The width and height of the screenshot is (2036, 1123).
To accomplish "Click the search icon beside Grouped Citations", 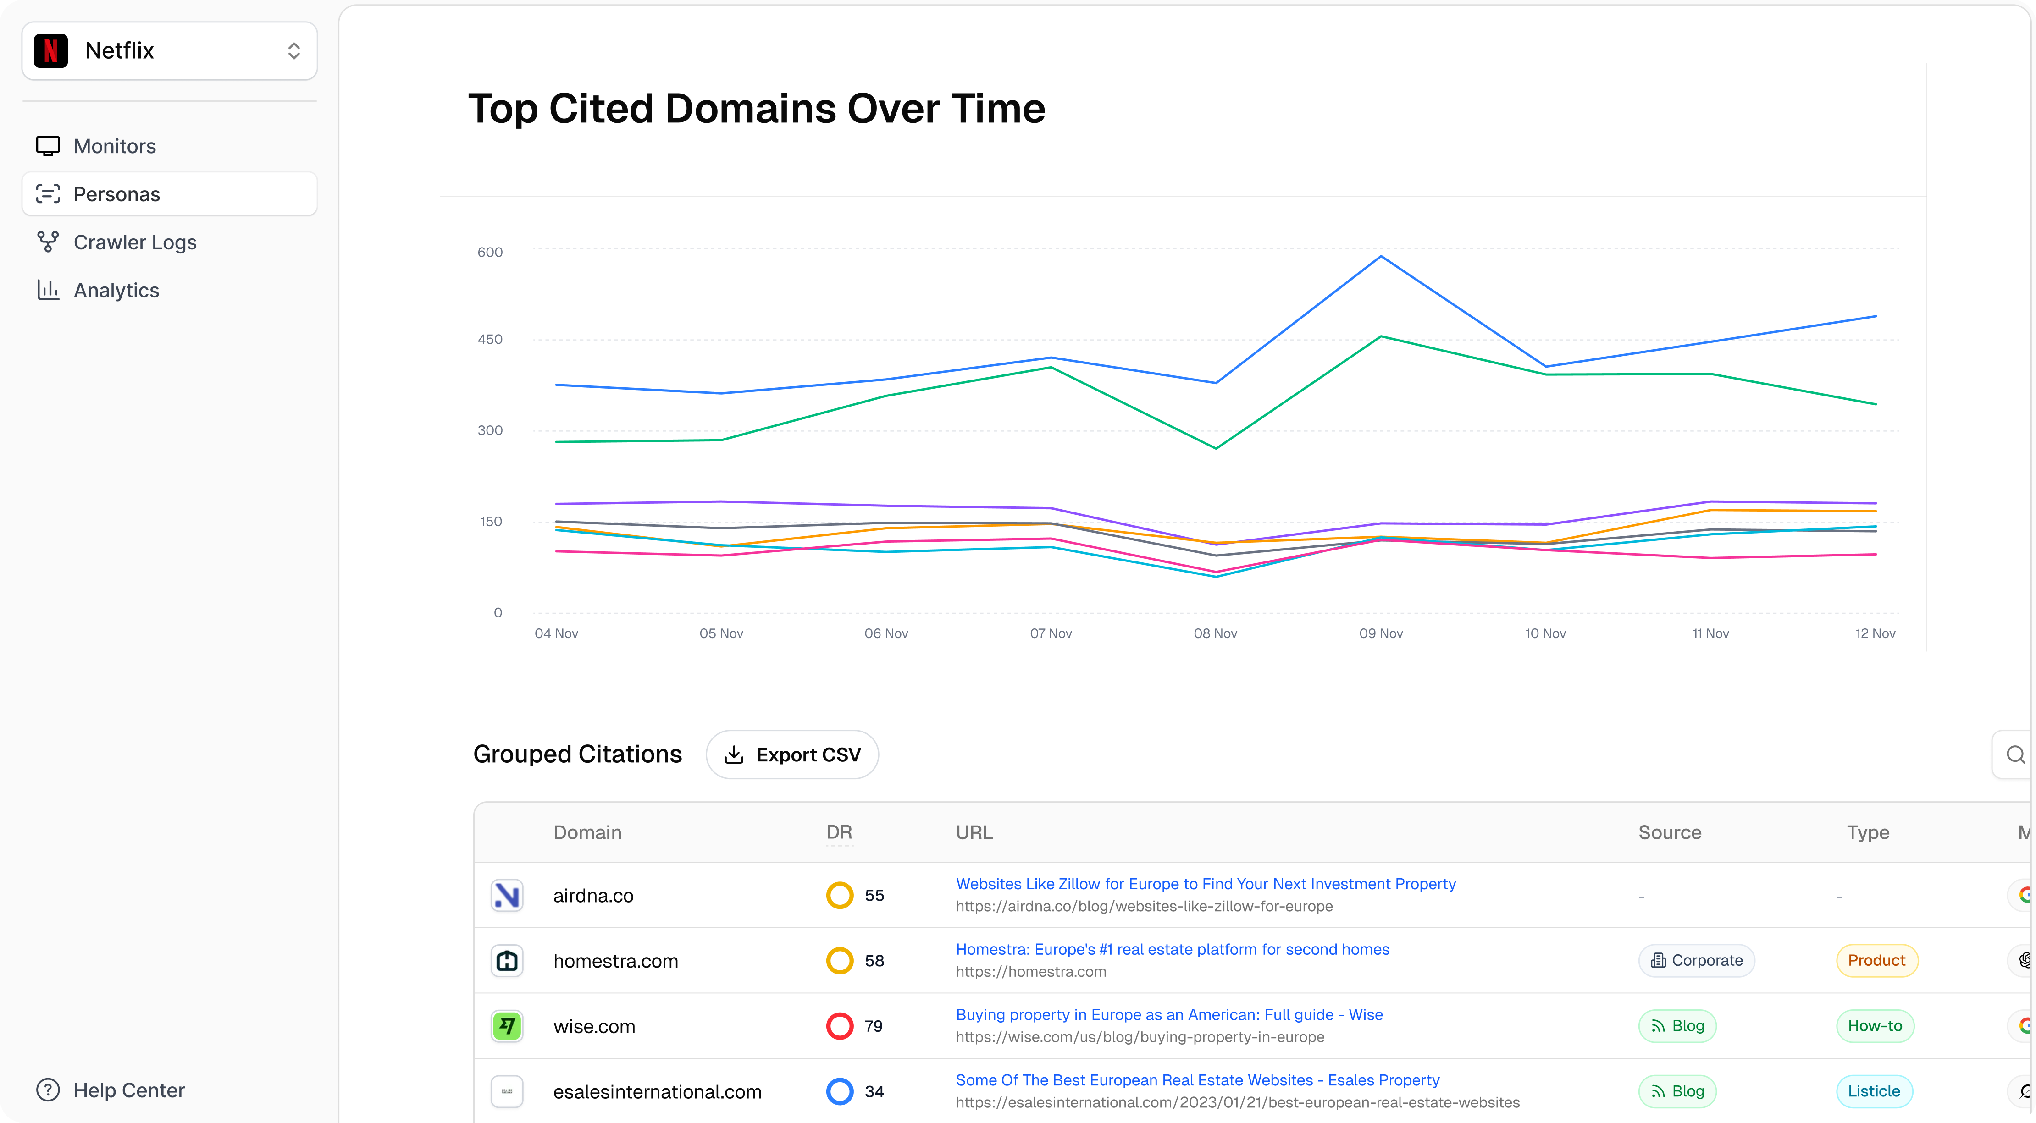I will click(2014, 755).
